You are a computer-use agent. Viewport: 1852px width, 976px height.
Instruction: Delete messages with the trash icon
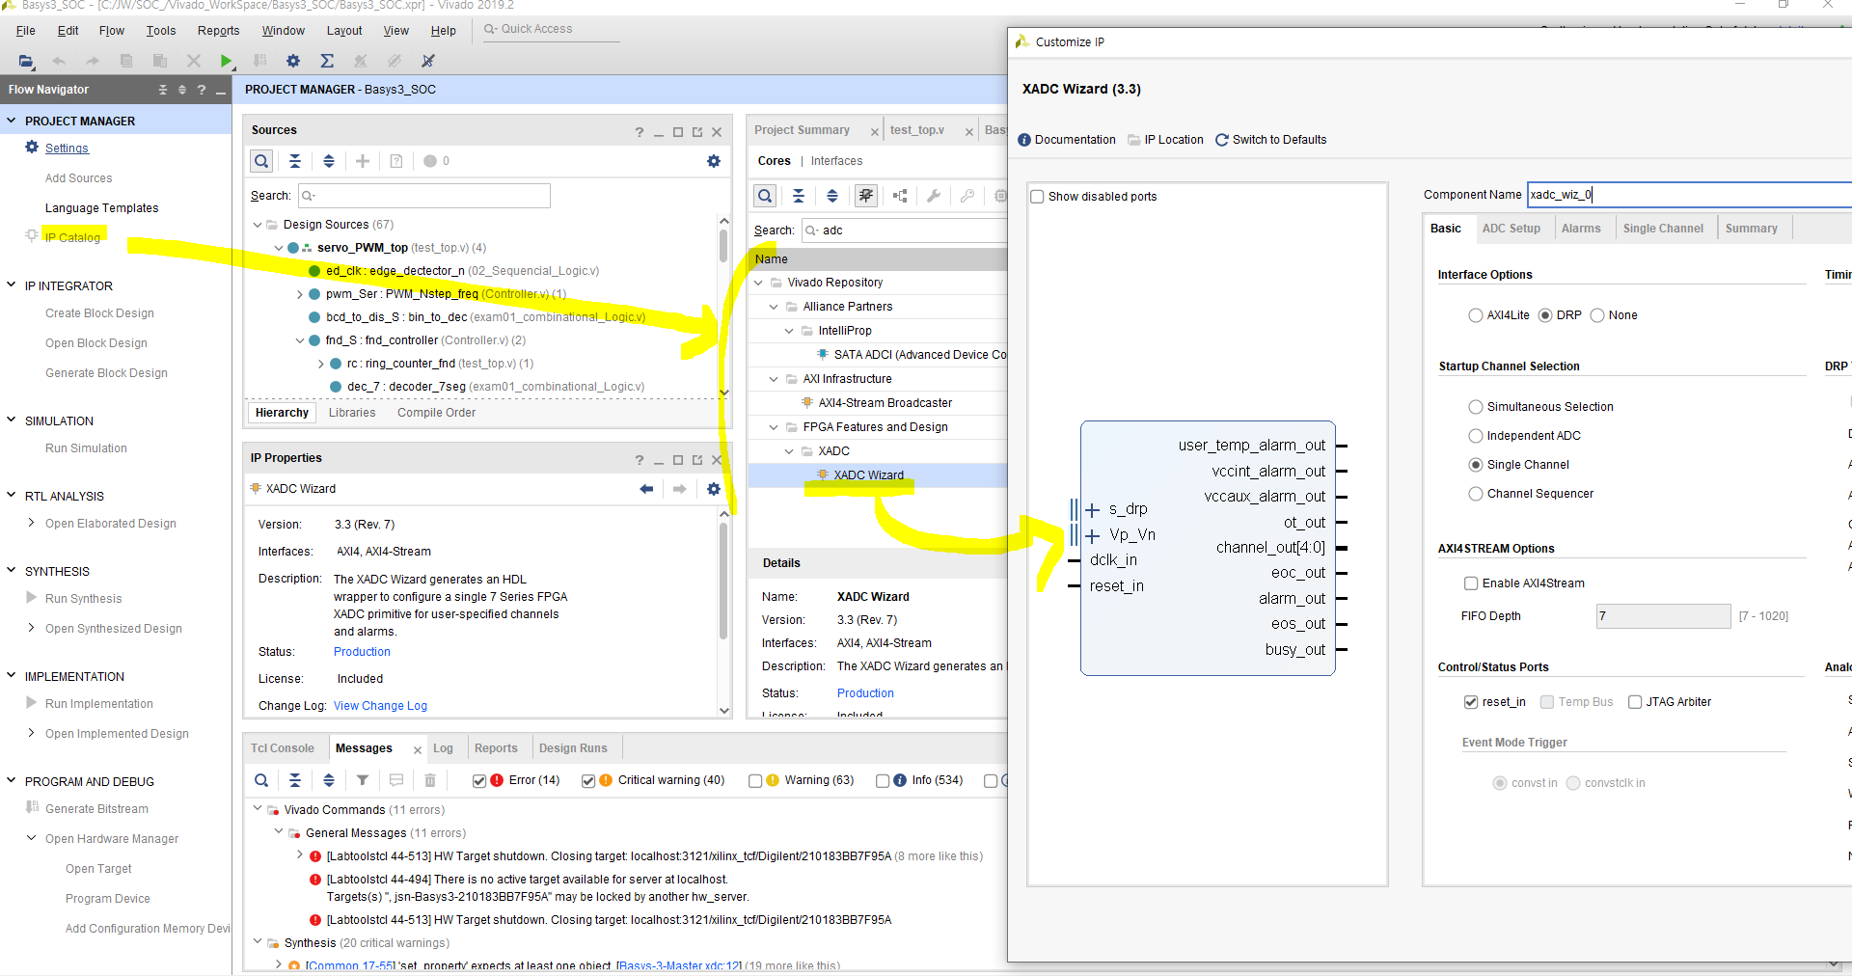(x=430, y=780)
